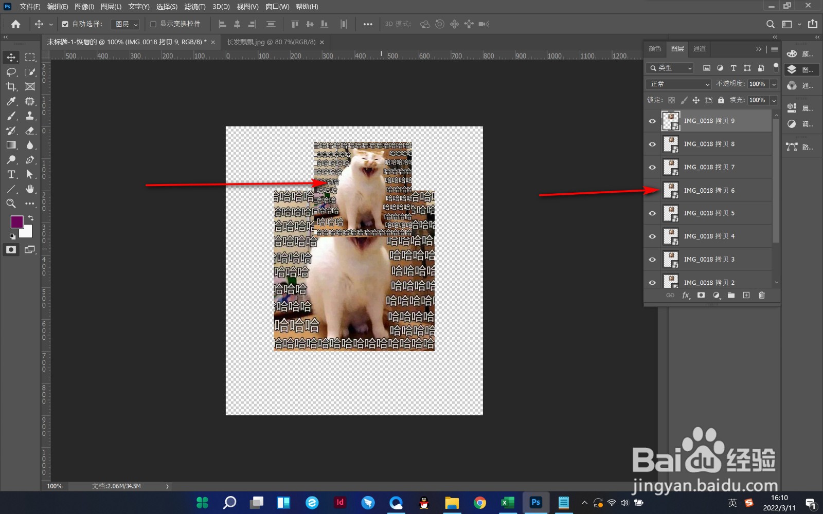This screenshot has height=514, width=823.
Task: Open the auto-select 图层 dropdown
Action: pos(125,24)
